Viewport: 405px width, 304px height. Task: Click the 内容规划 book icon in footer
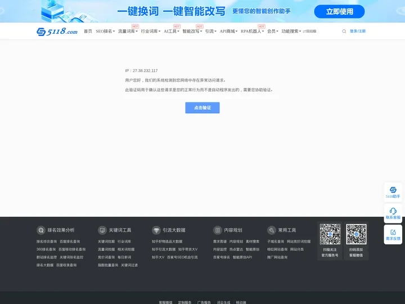click(x=218, y=230)
